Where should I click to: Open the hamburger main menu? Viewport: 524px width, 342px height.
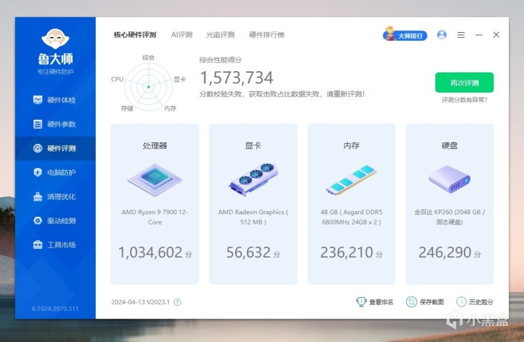461,35
